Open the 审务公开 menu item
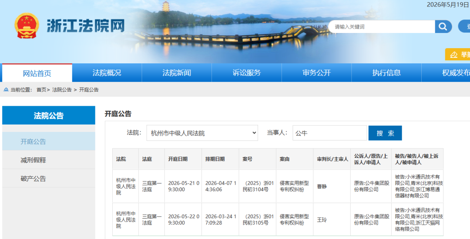The image size is (470, 239). pyautogui.click(x=316, y=72)
